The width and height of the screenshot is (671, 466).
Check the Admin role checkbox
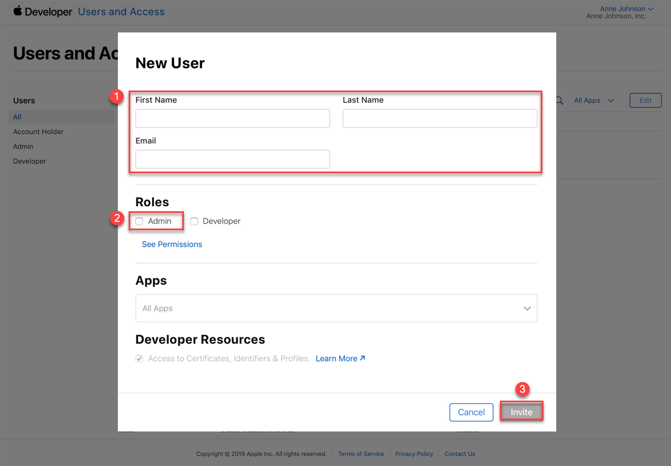tap(139, 221)
